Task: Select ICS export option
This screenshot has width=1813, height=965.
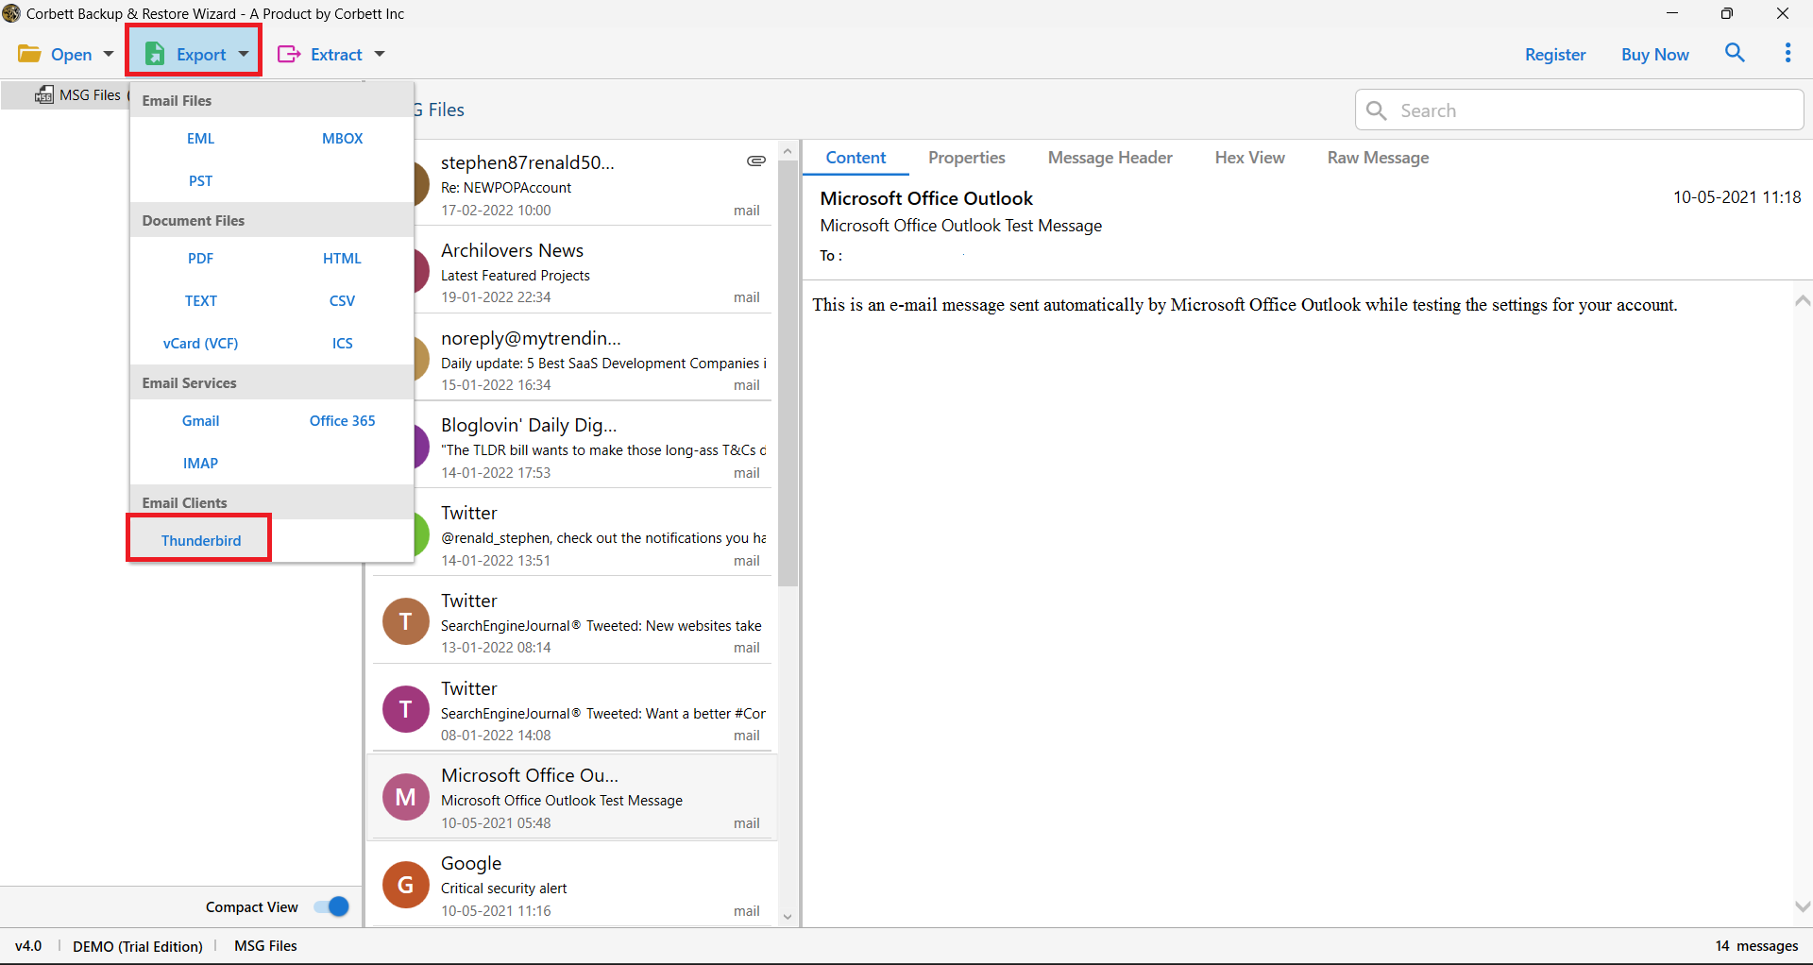Action: [x=342, y=343]
